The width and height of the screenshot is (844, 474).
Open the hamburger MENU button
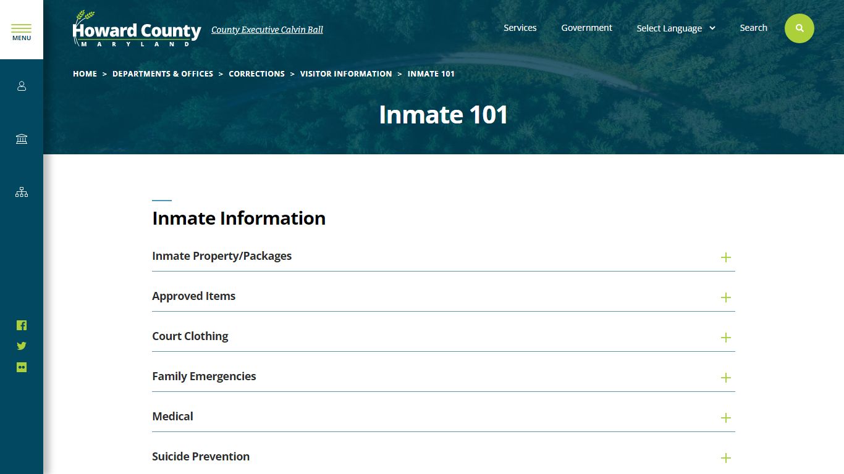[22, 30]
